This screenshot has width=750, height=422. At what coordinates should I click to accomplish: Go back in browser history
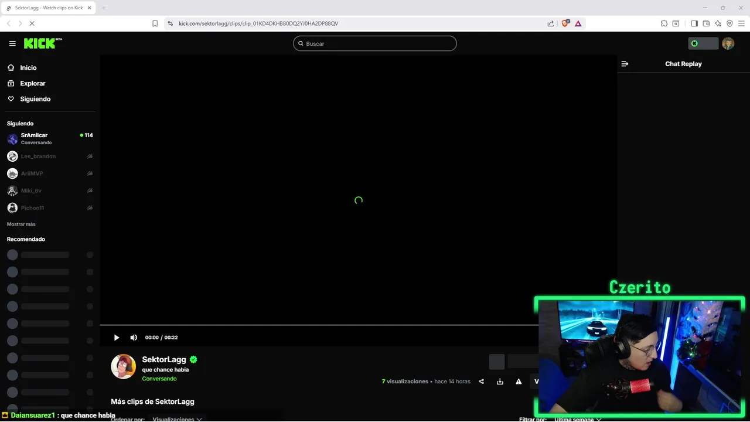9,23
